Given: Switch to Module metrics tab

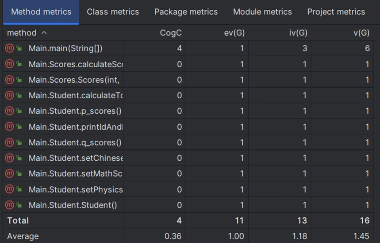Looking at the screenshot, I should [x=262, y=12].
